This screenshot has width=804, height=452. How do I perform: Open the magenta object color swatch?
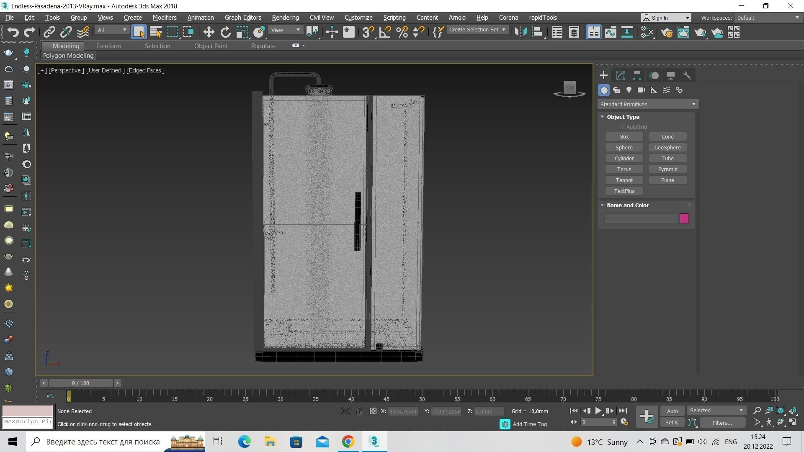[684, 219]
